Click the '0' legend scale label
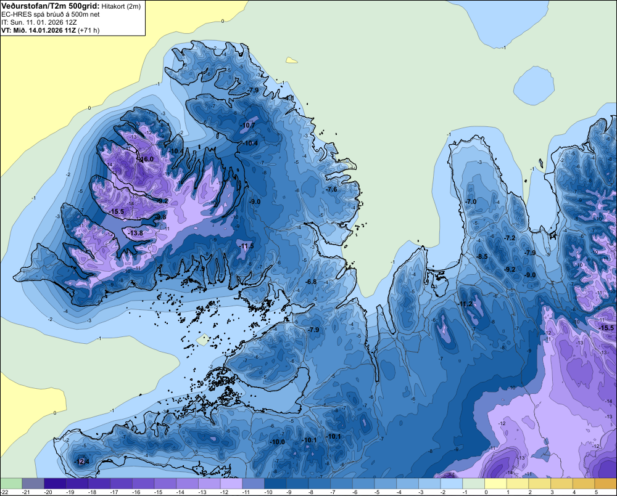The image size is (617, 496). pyautogui.click(x=486, y=492)
